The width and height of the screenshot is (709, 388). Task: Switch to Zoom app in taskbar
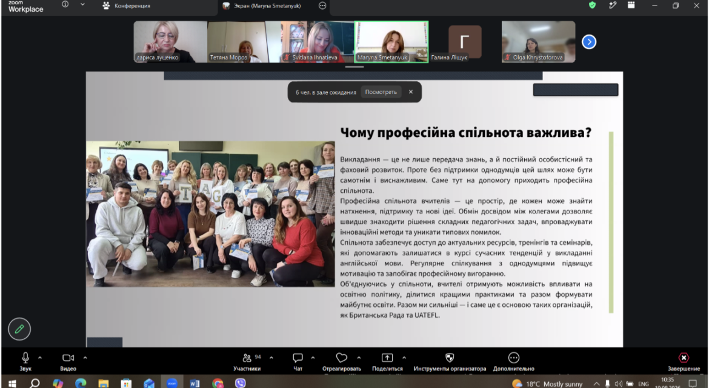point(172,384)
